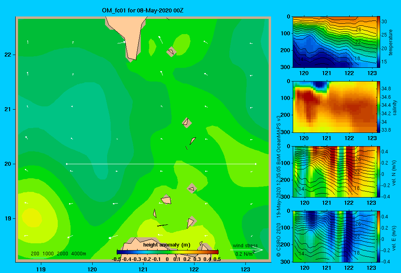Image resolution: width=401 pixels, height=273 pixels.
Task: Click the latitude label 19 on main map
Action: (x=8, y=218)
